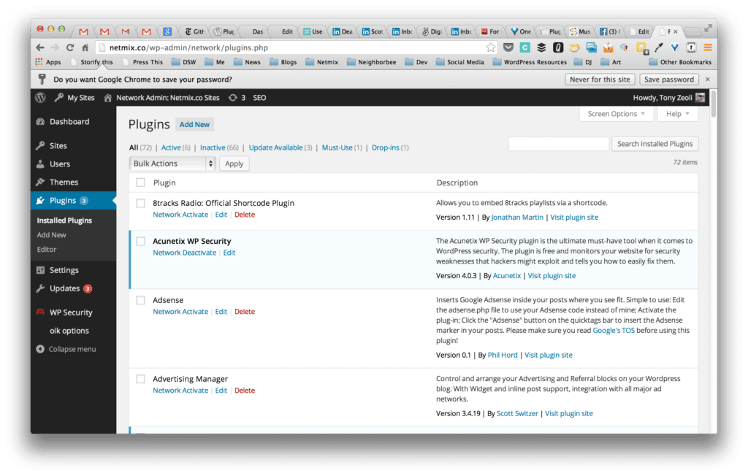Viewport: 748px width, 476px height.
Task: Click the Sites key icon in sidebar
Action: (x=41, y=145)
